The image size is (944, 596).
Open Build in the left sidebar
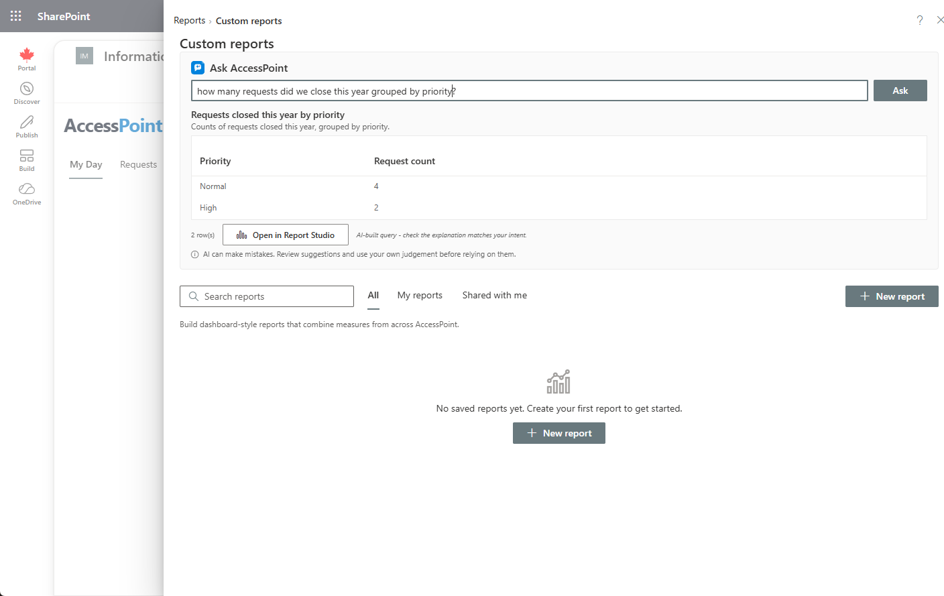[x=27, y=160]
